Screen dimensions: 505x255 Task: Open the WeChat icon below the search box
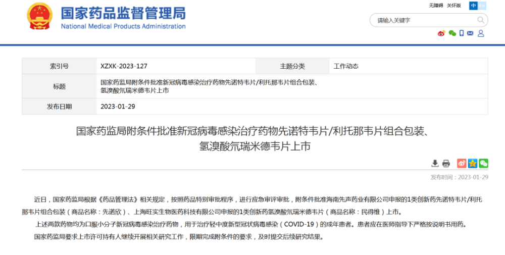pos(452,33)
